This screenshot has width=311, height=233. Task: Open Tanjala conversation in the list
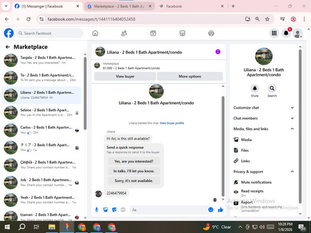[42, 60]
